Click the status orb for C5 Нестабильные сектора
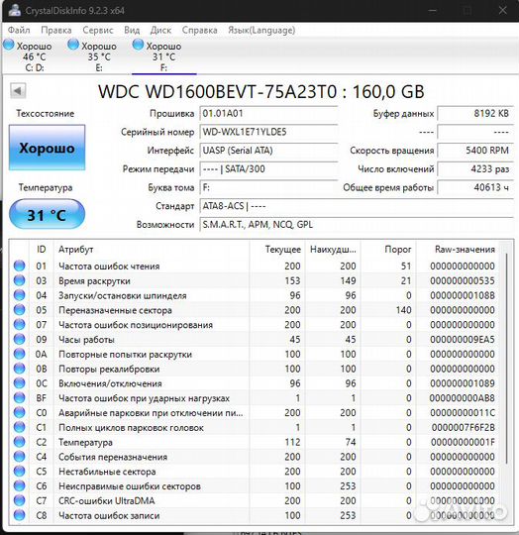 coord(20,472)
